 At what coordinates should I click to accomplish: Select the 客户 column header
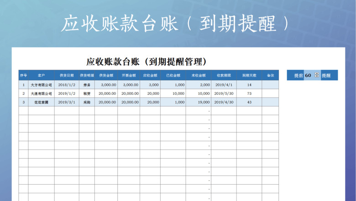42,75
